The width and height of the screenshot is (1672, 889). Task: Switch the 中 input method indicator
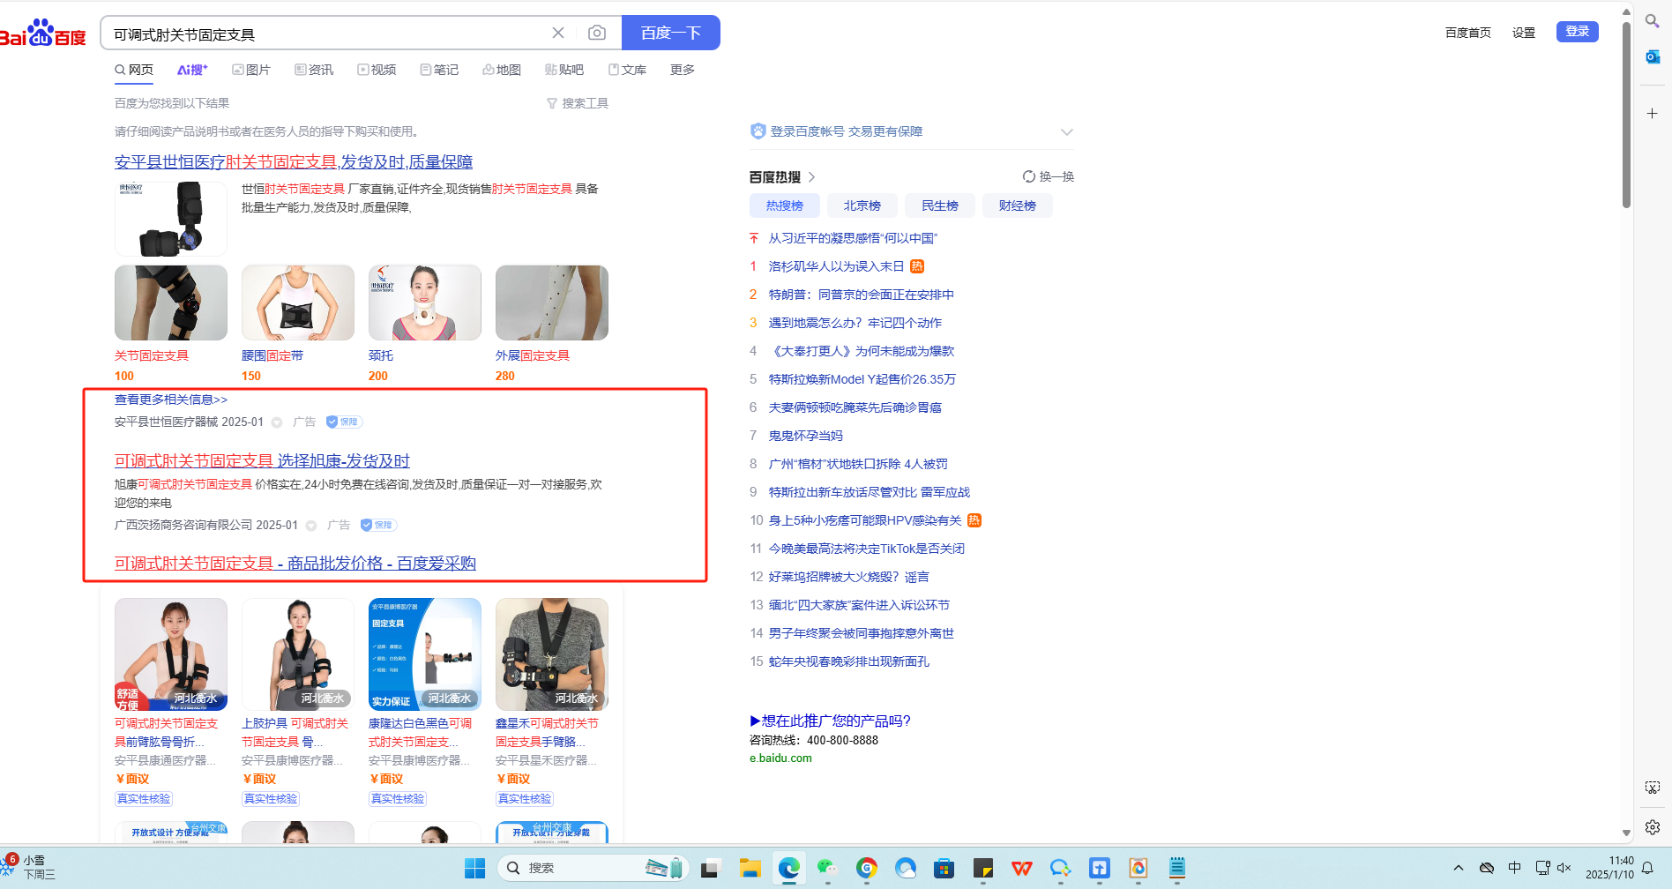(x=1515, y=868)
